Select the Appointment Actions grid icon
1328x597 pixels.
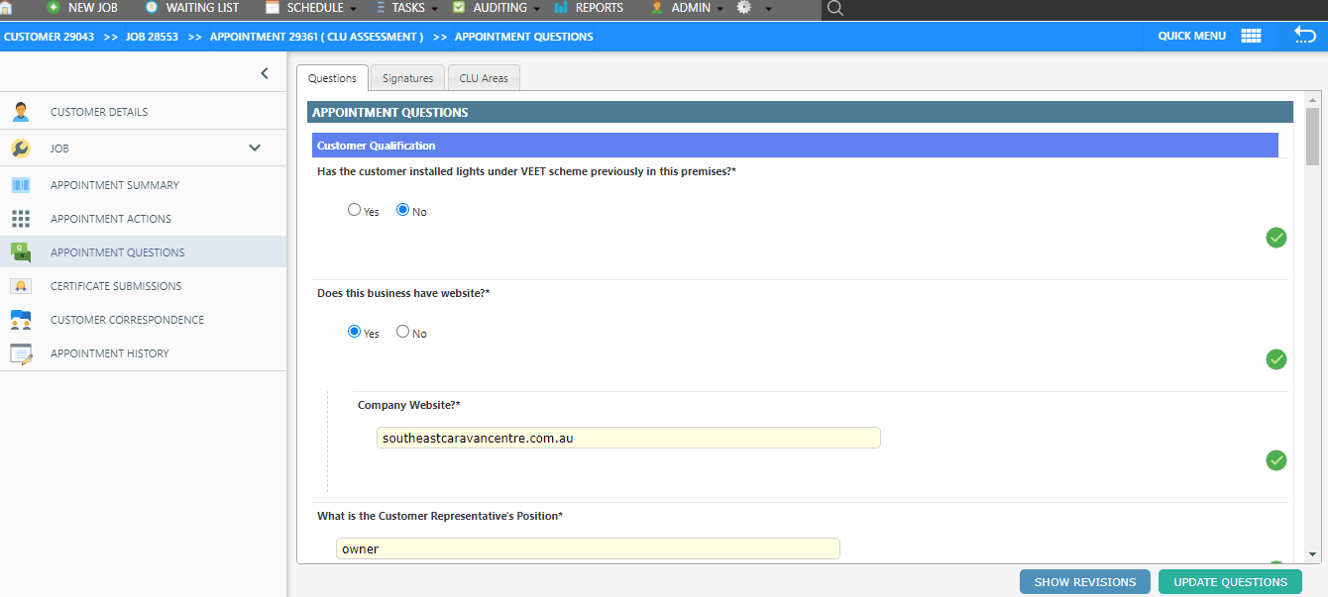(21, 219)
